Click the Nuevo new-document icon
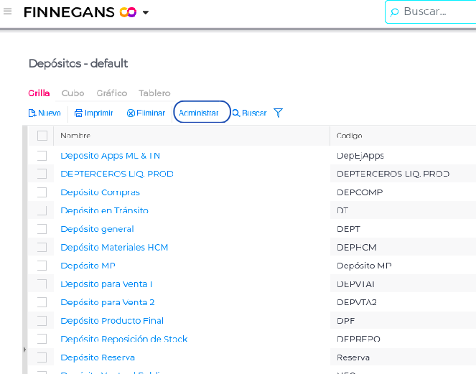Viewport: 476px width, 374px height. point(32,113)
